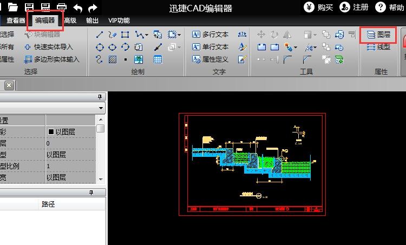The height and width of the screenshot is (245, 406).
Task: Click the green add-layer stack icon
Action: [x=339, y=59]
